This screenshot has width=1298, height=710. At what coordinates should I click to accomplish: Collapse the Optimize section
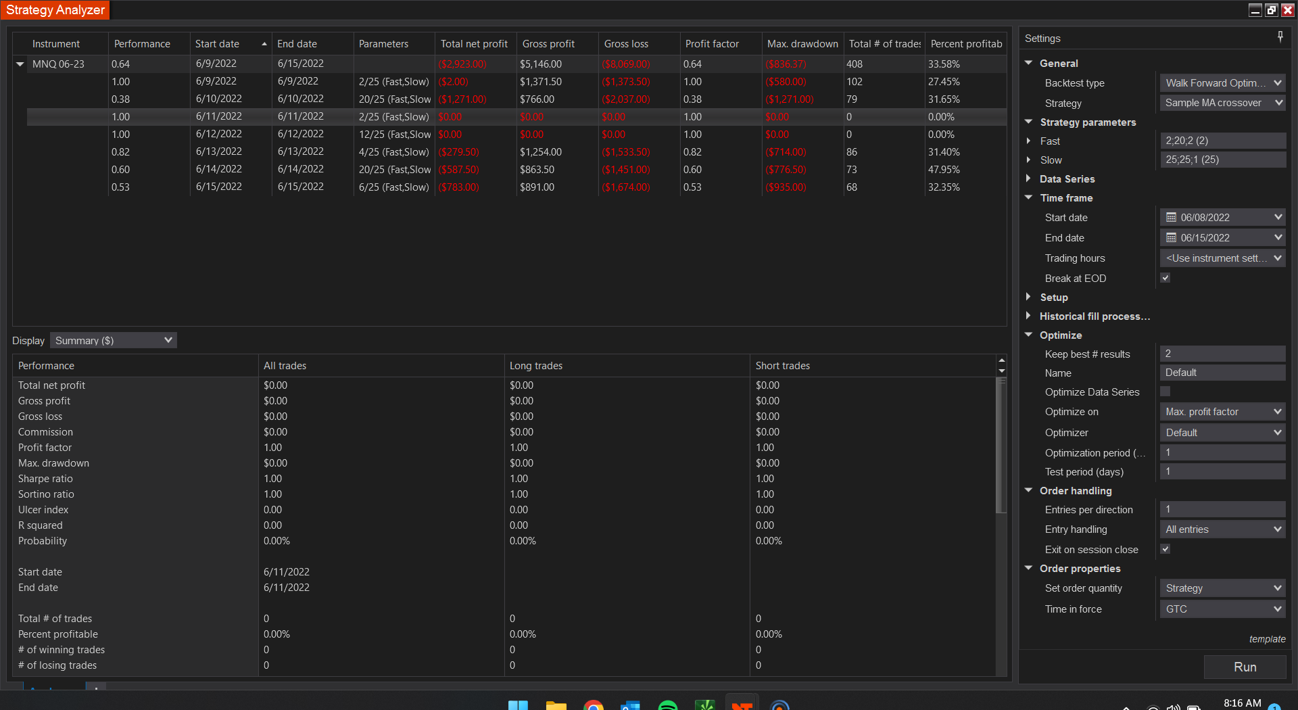[x=1029, y=335]
